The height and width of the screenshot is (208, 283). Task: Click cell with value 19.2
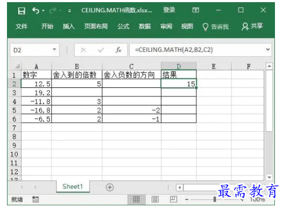(36, 92)
